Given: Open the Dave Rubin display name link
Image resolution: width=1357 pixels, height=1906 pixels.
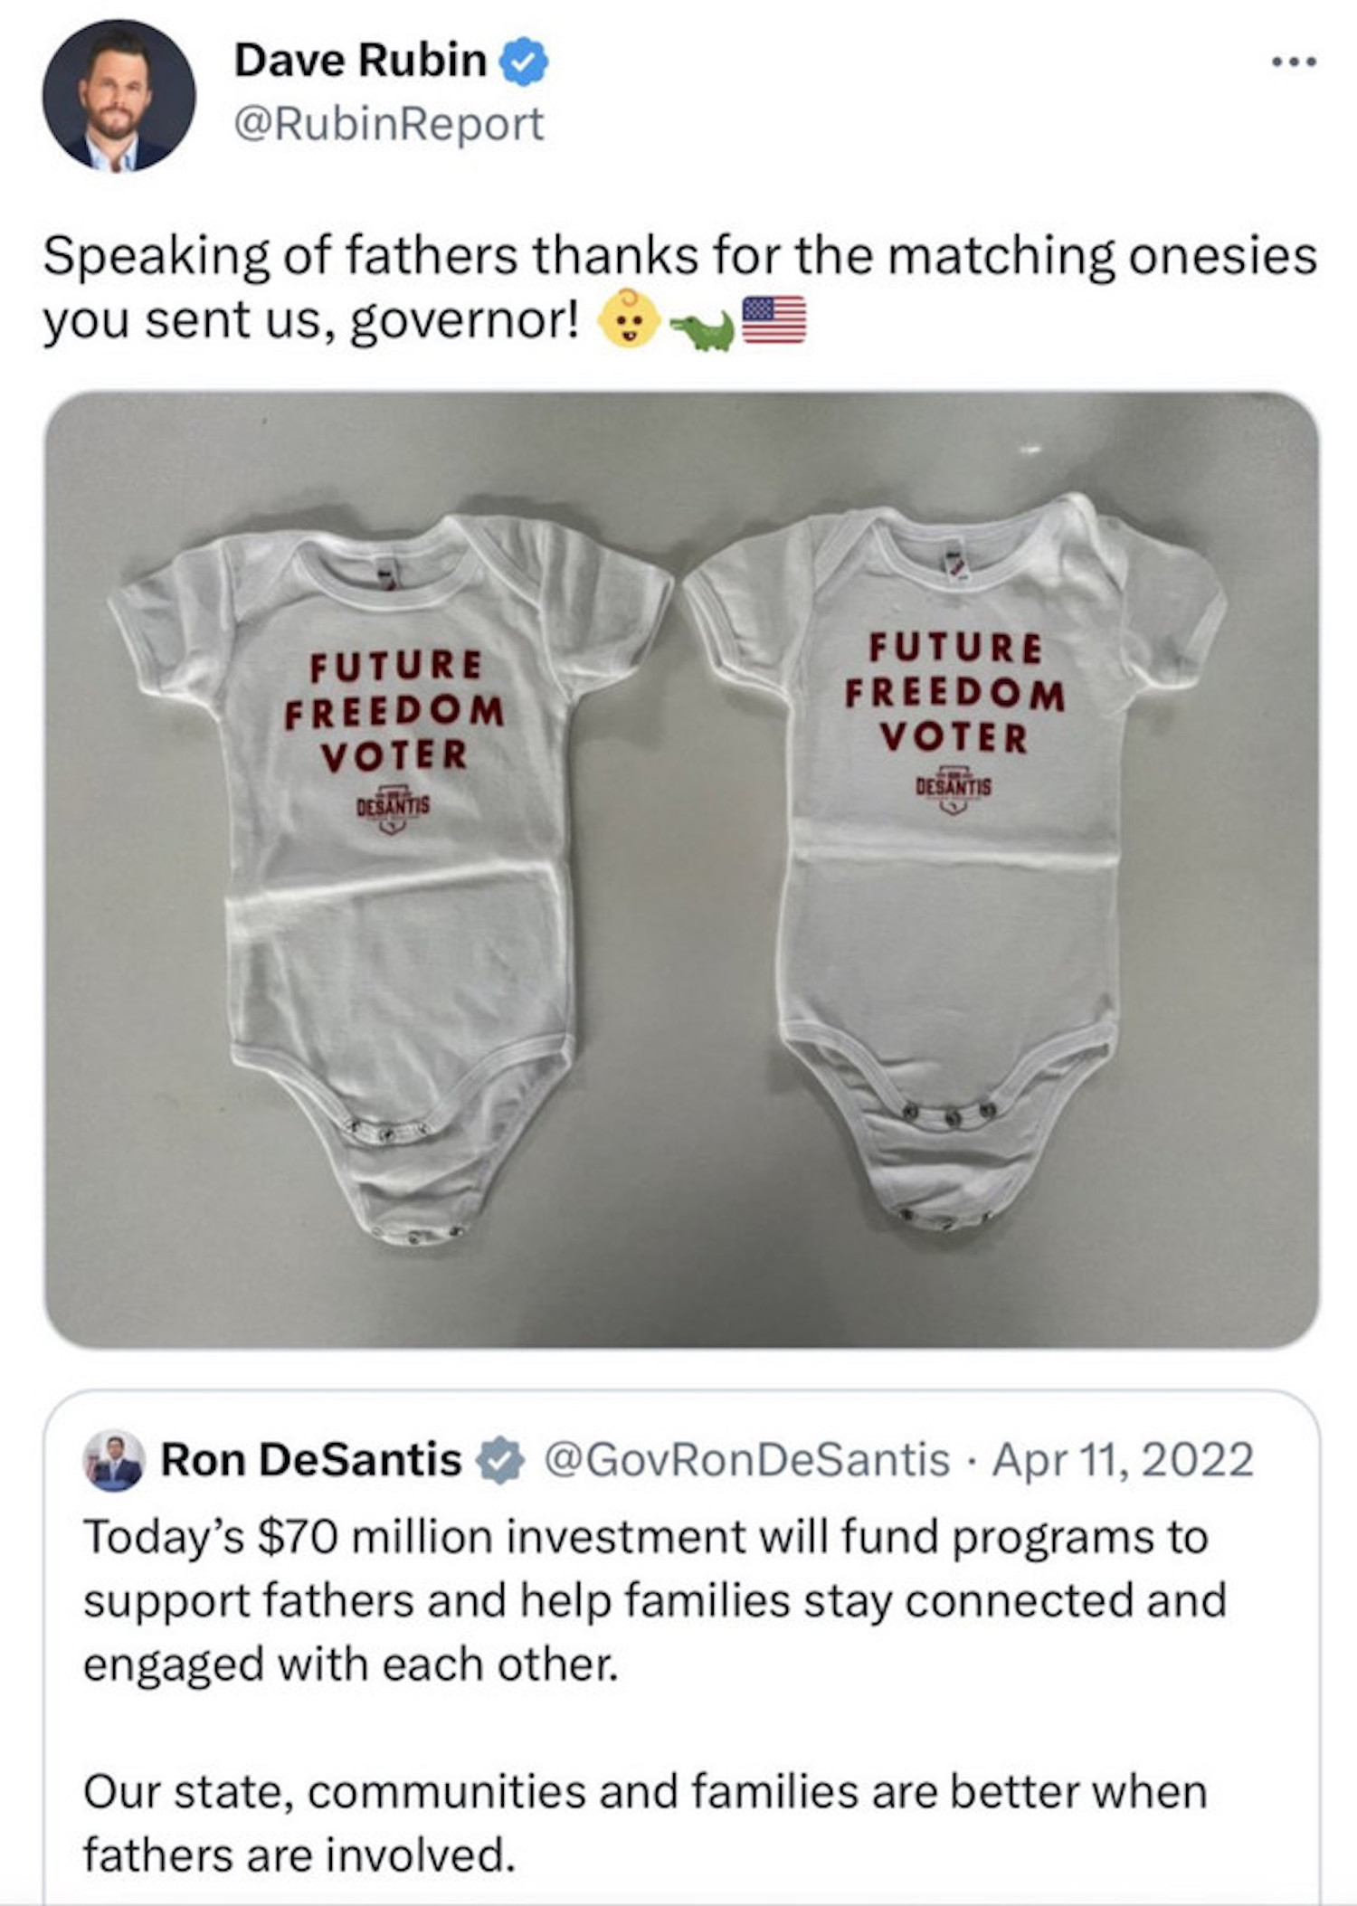Looking at the screenshot, I should pyautogui.click(x=360, y=61).
